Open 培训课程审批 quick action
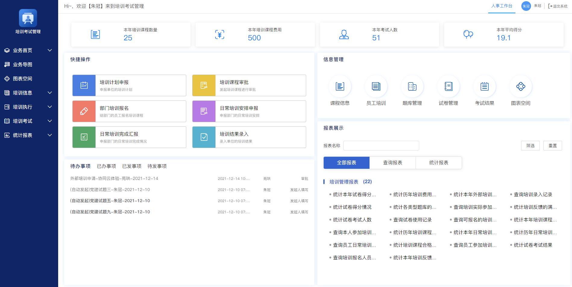572x287 pixels. [249, 85]
